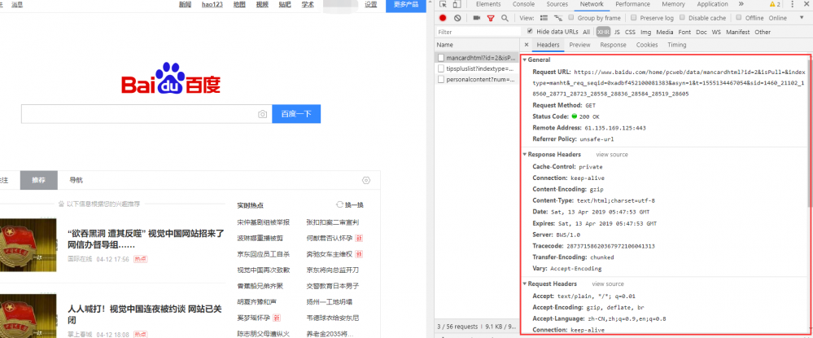The height and width of the screenshot is (338, 813).
Task: Toggle the device toolbar icon
Action: 457,4
